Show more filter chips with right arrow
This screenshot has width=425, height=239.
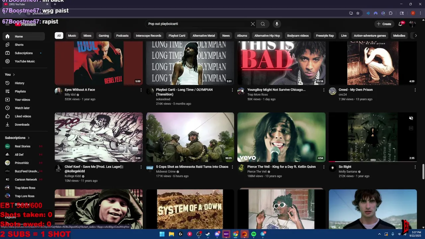(415, 36)
